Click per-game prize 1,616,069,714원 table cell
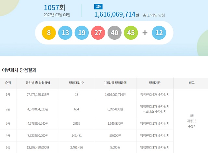The width and height of the screenshot is (208, 153). point(115,95)
